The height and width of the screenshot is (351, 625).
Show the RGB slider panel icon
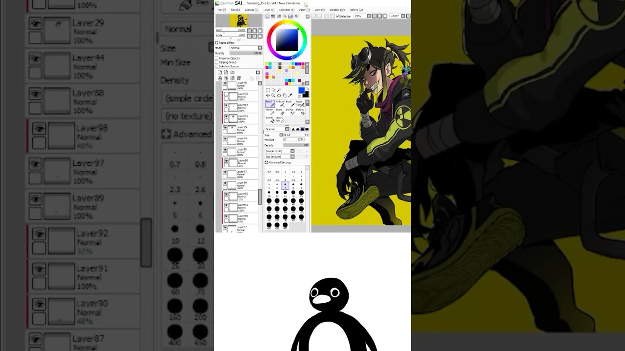(273, 16)
